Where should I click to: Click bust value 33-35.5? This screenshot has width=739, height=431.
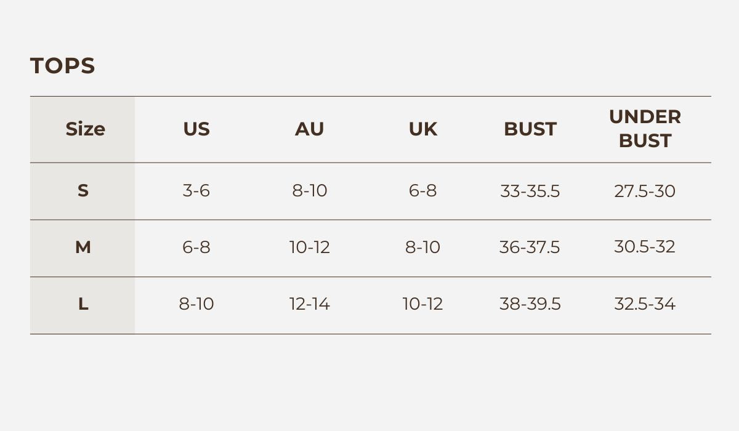click(530, 191)
